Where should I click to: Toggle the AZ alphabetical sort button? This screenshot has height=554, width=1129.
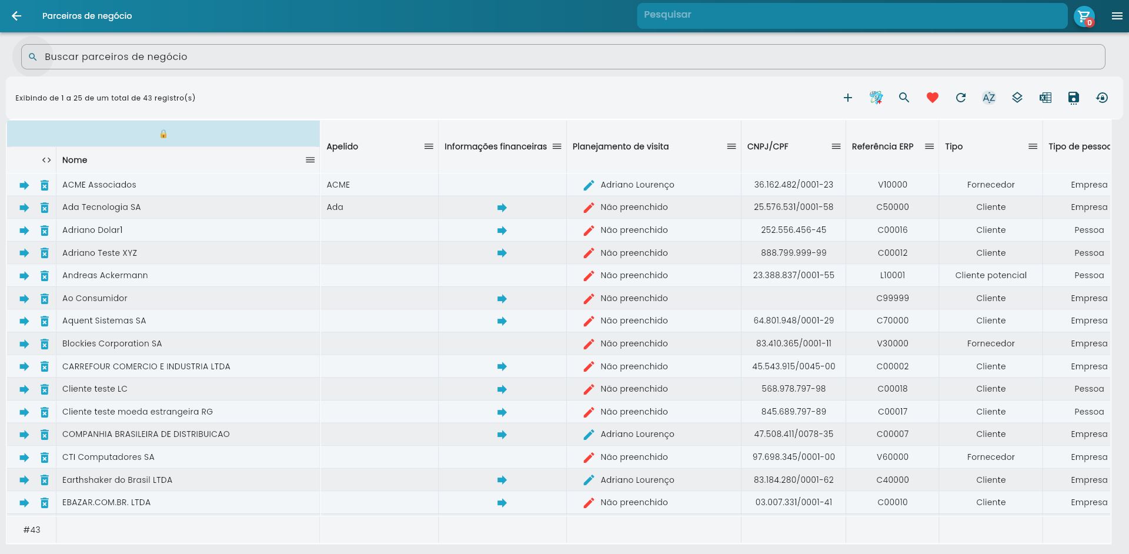pos(988,98)
